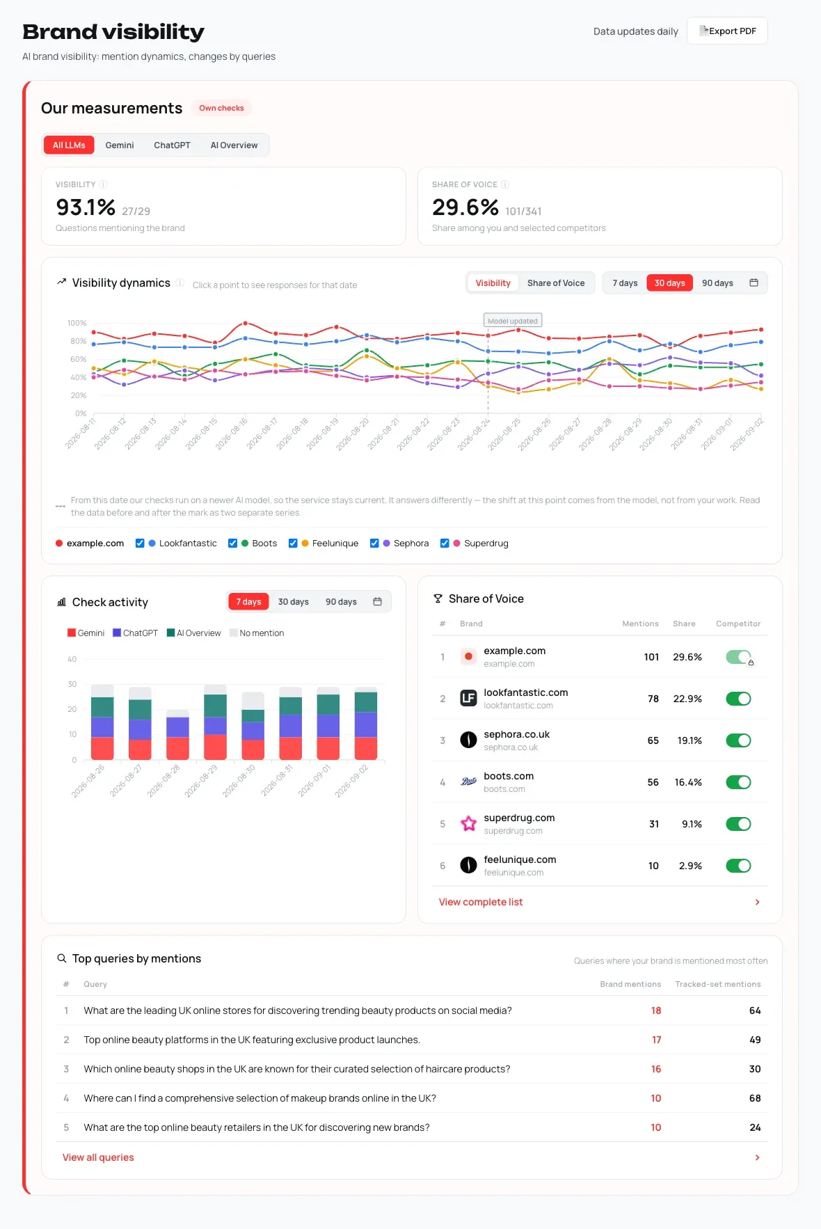821x1229 pixels.
Task: Click the Own checks badge
Action: pos(221,108)
